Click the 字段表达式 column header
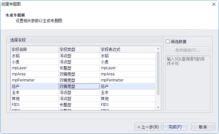219x134 pixels. pyautogui.click(x=127, y=50)
